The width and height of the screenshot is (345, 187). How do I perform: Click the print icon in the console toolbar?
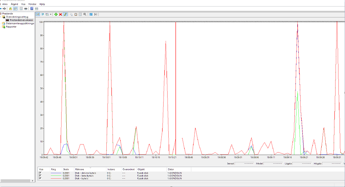(26, 9)
